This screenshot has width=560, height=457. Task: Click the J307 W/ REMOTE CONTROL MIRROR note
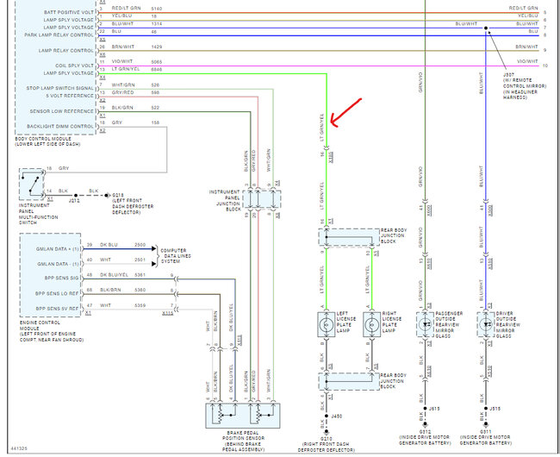pyautogui.click(x=525, y=86)
